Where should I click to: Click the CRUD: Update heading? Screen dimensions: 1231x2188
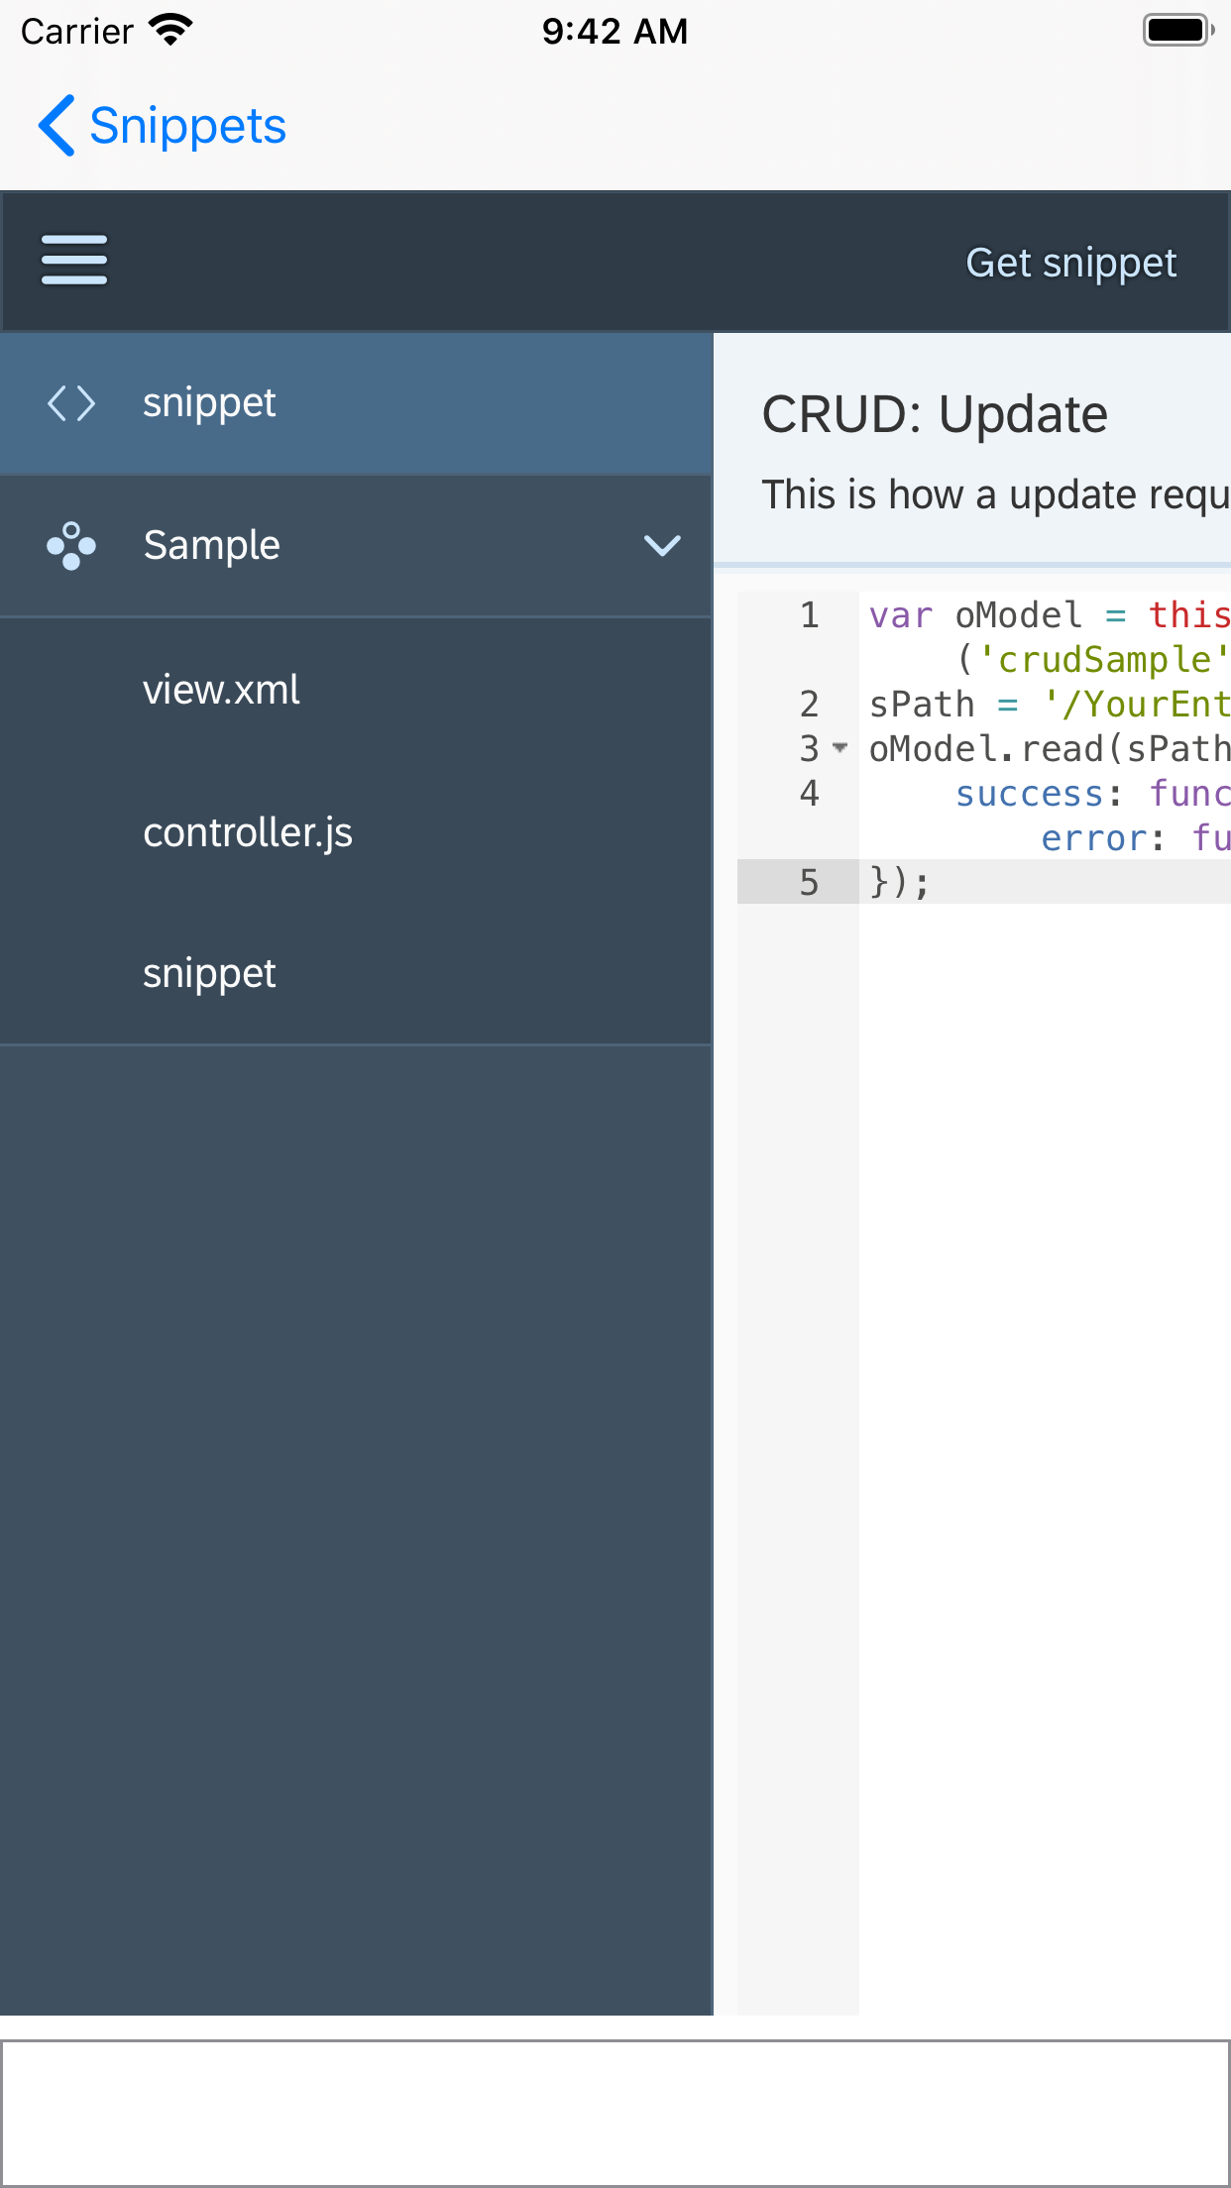click(935, 414)
